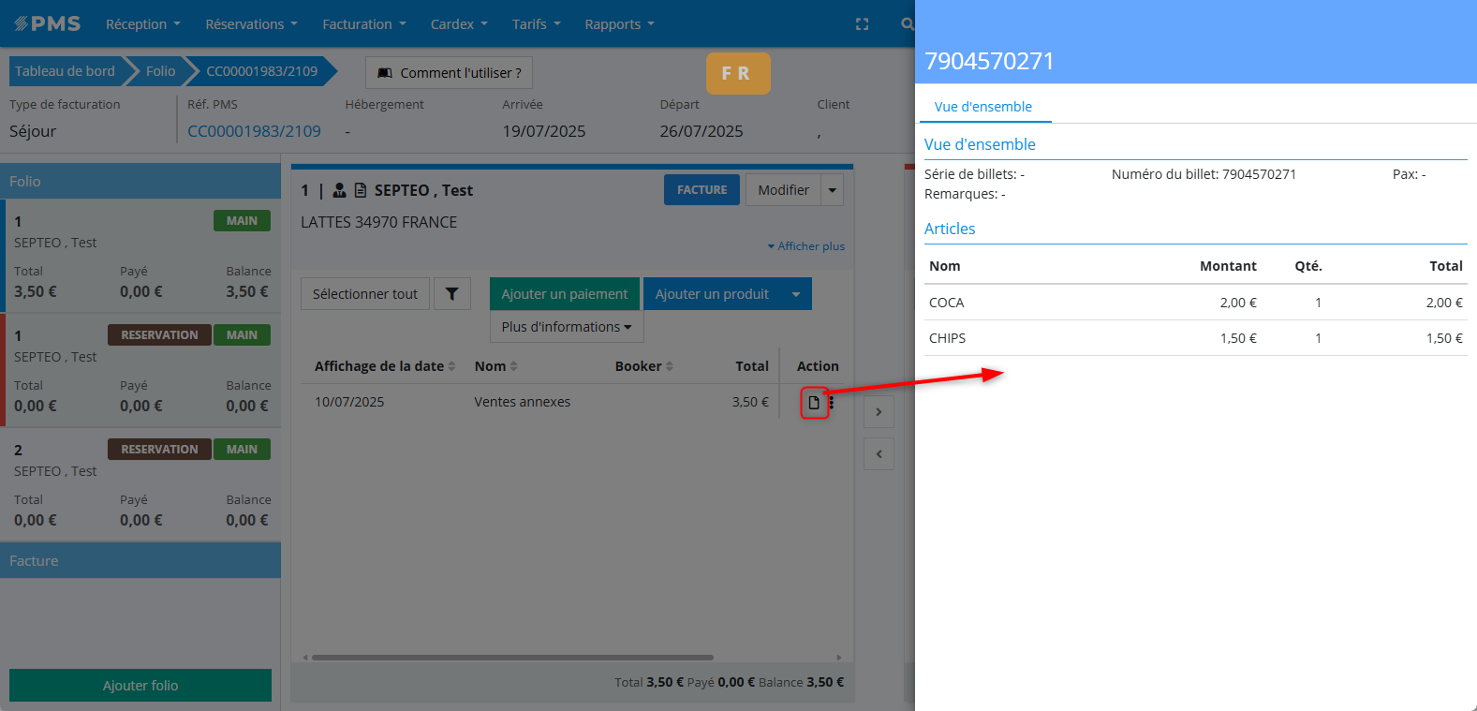Click the document icon in the Action column
Viewport: 1477px width, 711px height.
[814, 403]
